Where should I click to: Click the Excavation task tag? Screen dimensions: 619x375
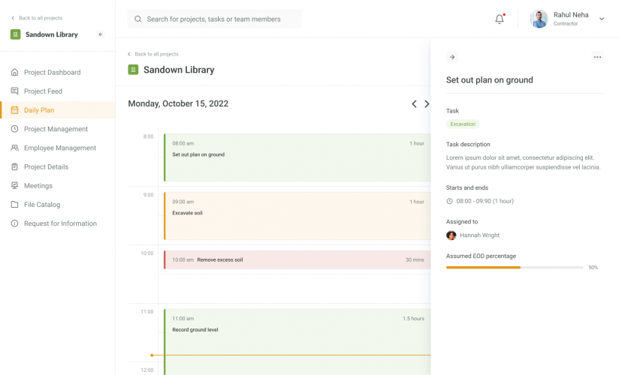(x=463, y=124)
